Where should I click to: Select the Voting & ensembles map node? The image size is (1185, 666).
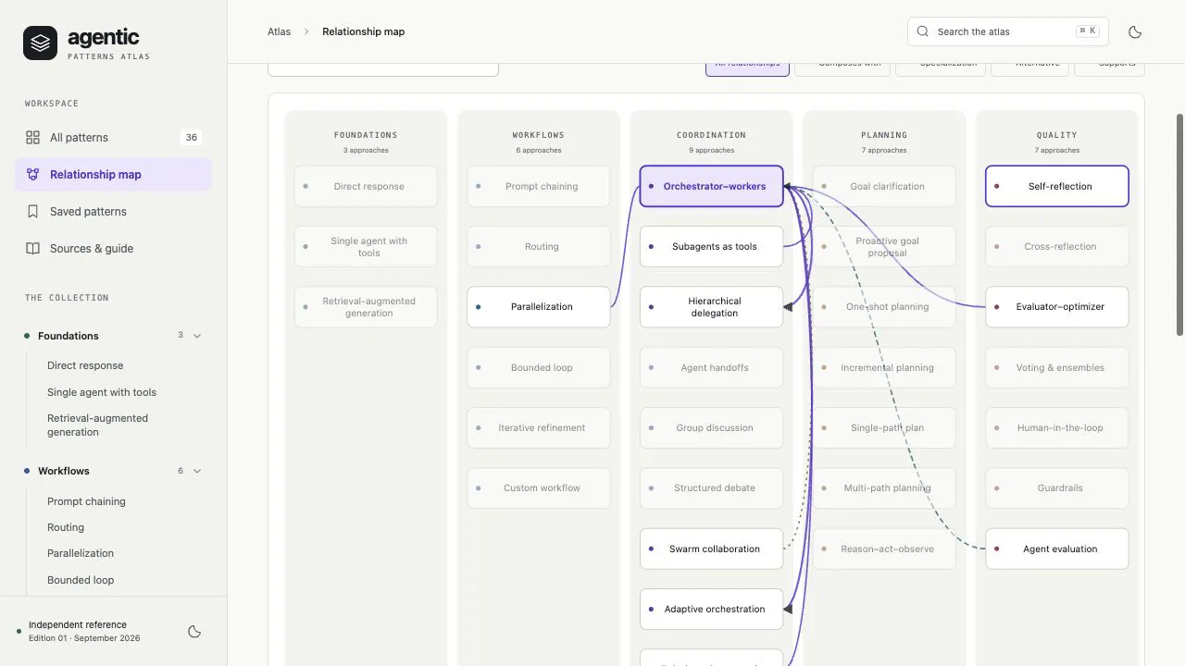pyautogui.click(x=1057, y=367)
